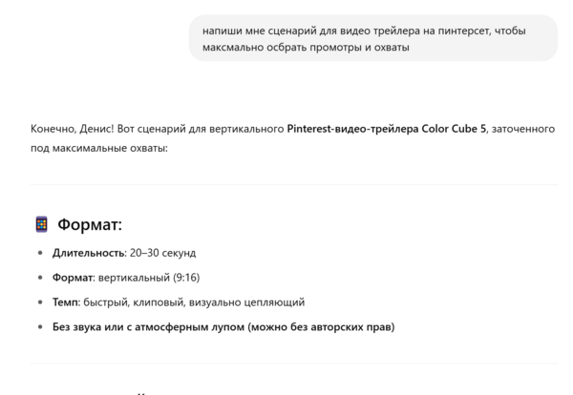
Task: Click the '20–30 секунд' text
Action: [x=162, y=253]
